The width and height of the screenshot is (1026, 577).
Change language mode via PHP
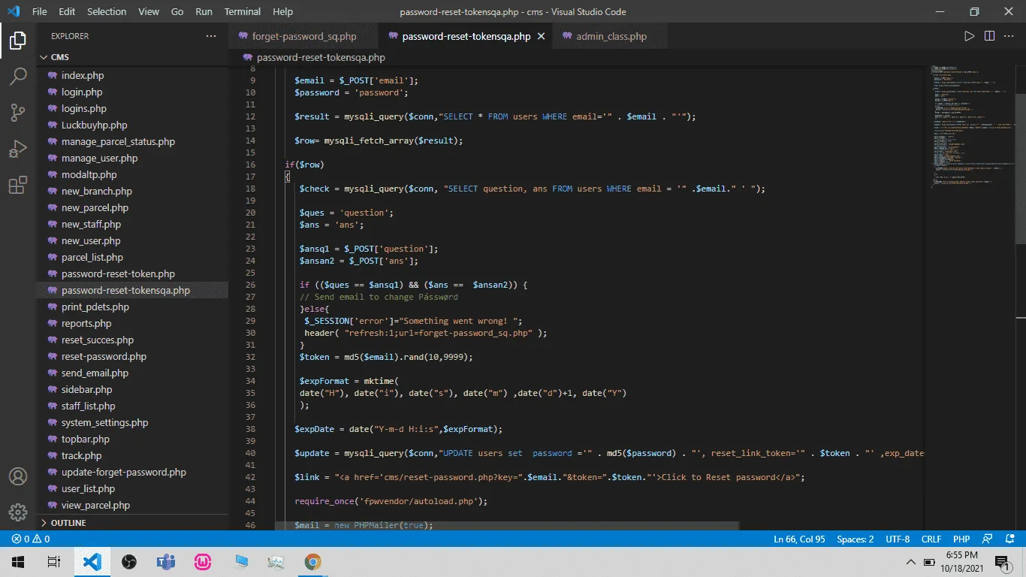pyautogui.click(x=961, y=539)
